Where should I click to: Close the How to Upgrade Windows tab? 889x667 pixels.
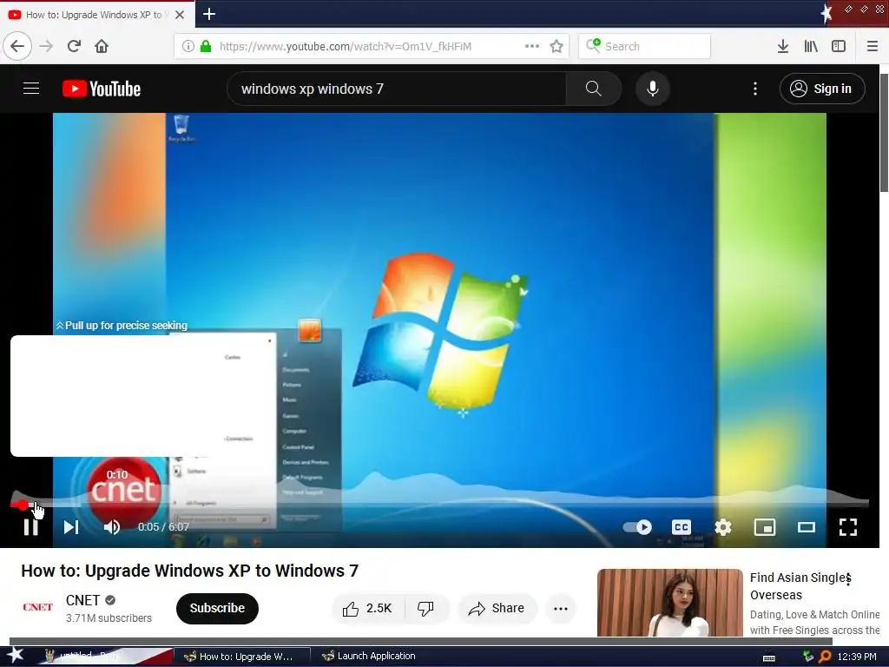click(180, 15)
